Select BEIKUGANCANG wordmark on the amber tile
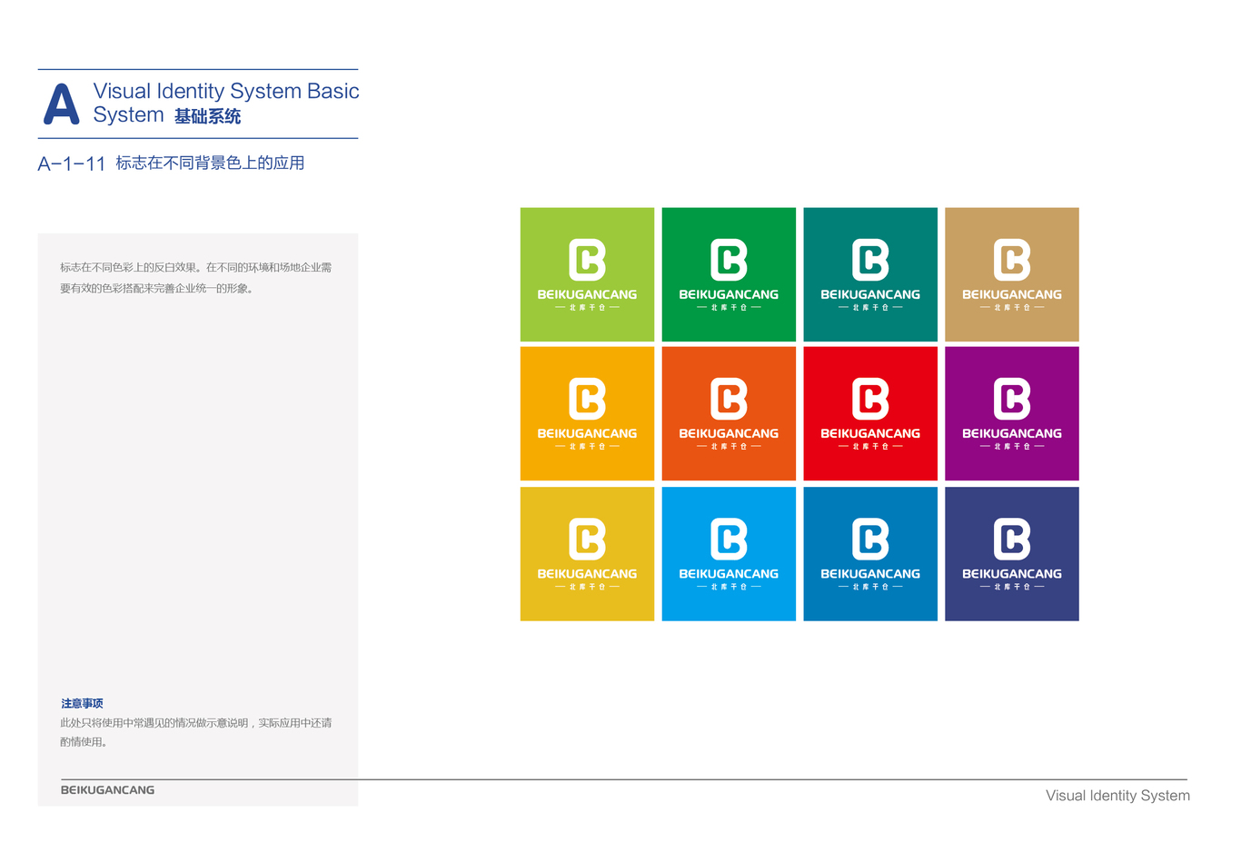Image resolution: width=1241 pixels, height=842 pixels. coord(587,433)
